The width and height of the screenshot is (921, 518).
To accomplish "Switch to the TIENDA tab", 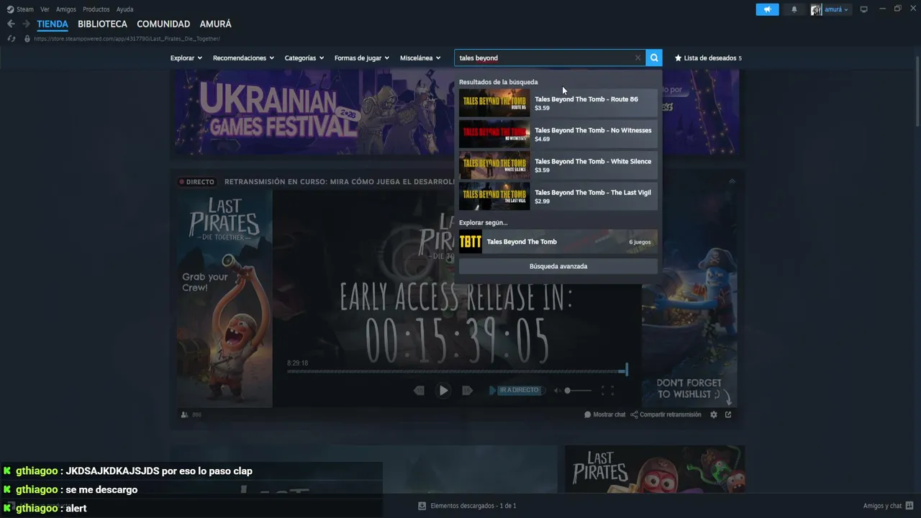I will (53, 24).
